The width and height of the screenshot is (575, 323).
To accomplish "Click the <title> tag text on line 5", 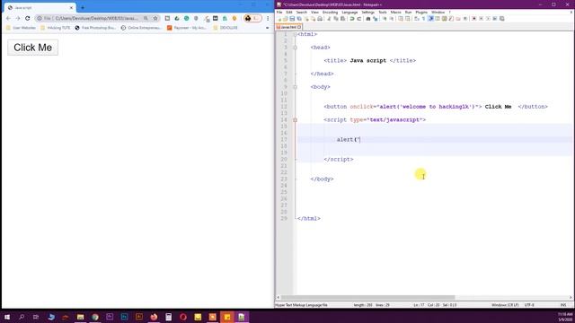I will tap(335, 60).
